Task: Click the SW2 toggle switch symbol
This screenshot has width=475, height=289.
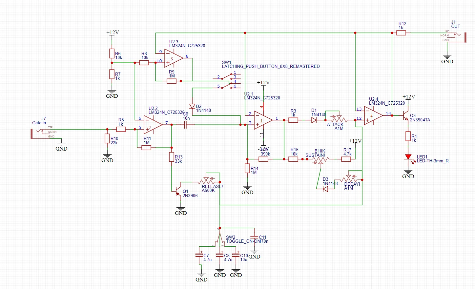Action: click(x=219, y=238)
